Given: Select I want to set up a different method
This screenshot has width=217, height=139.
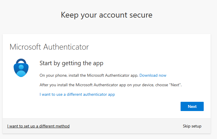Looking at the screenshot, I should coord(38,126).
